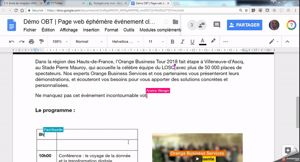The height and width of the screenshot is (162, 300).
Task: Open the address bar zoom magnifier icon
Action: (241, 10)
